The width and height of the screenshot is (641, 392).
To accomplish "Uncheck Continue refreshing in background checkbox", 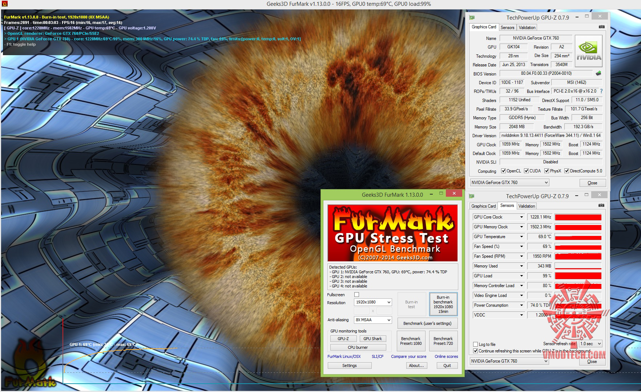I will point(475,351).
